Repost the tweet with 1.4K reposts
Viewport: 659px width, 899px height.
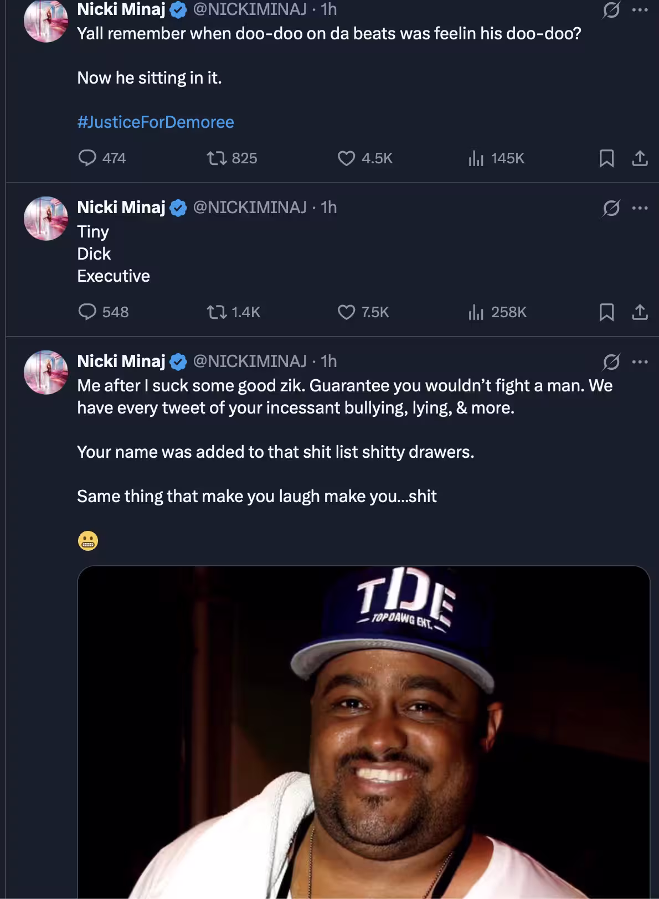pyautogui.click(x=233, y=312)
